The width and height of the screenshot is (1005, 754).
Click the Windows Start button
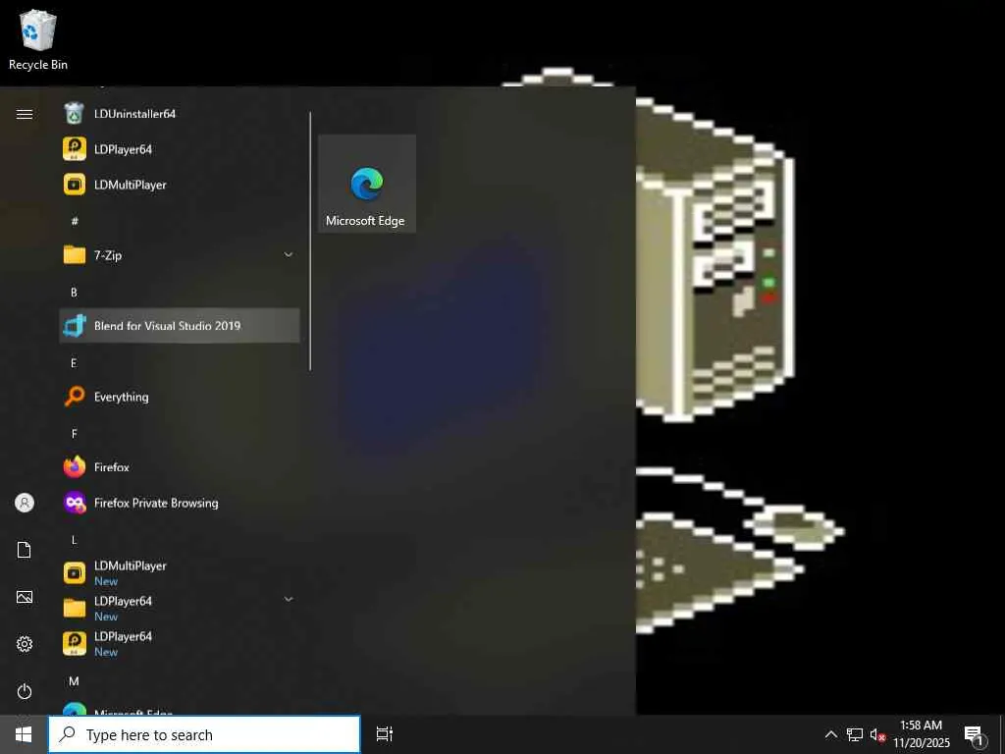(24, 734)
